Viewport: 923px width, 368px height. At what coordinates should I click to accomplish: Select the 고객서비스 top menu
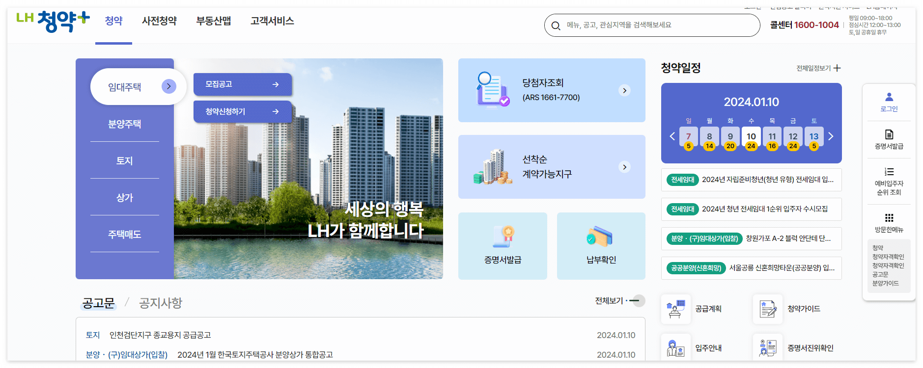[272, 21]
